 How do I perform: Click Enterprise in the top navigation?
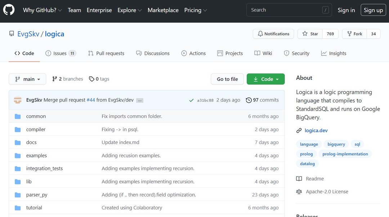[99, 10]
